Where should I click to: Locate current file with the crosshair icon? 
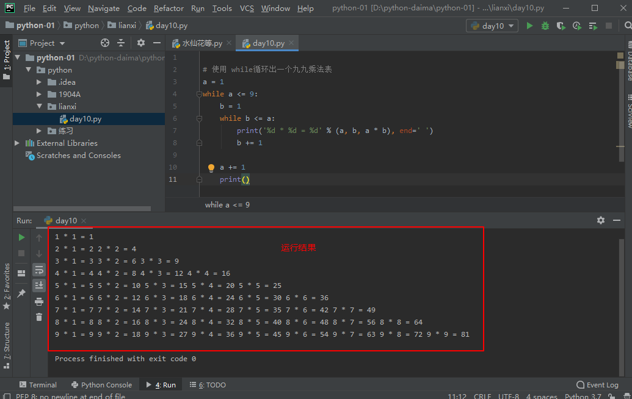pos(105,43)
